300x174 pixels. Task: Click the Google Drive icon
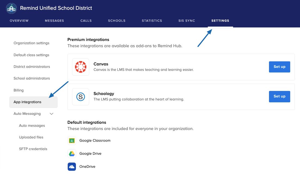coord(72,154)
